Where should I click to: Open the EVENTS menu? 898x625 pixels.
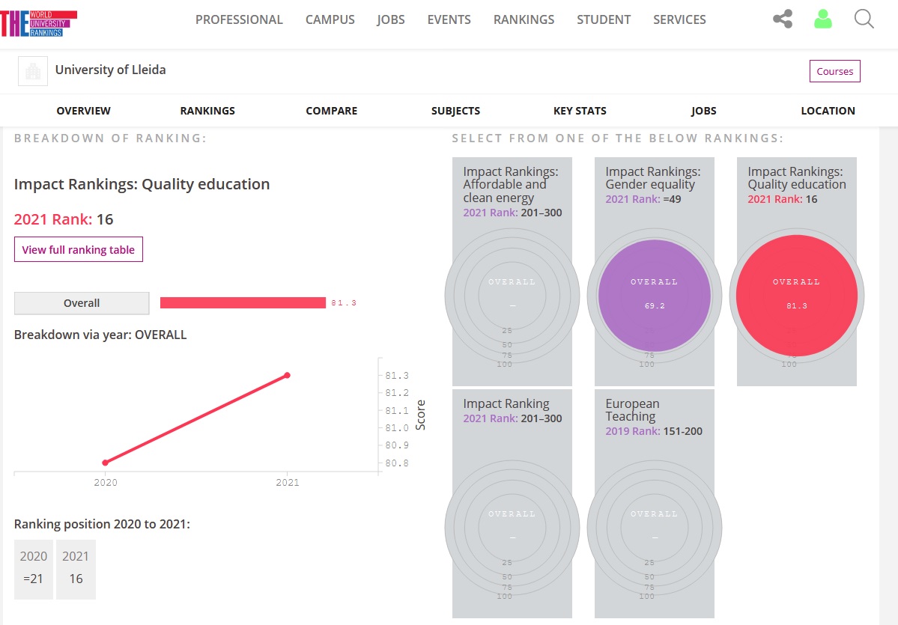click(x=449, y=19)
